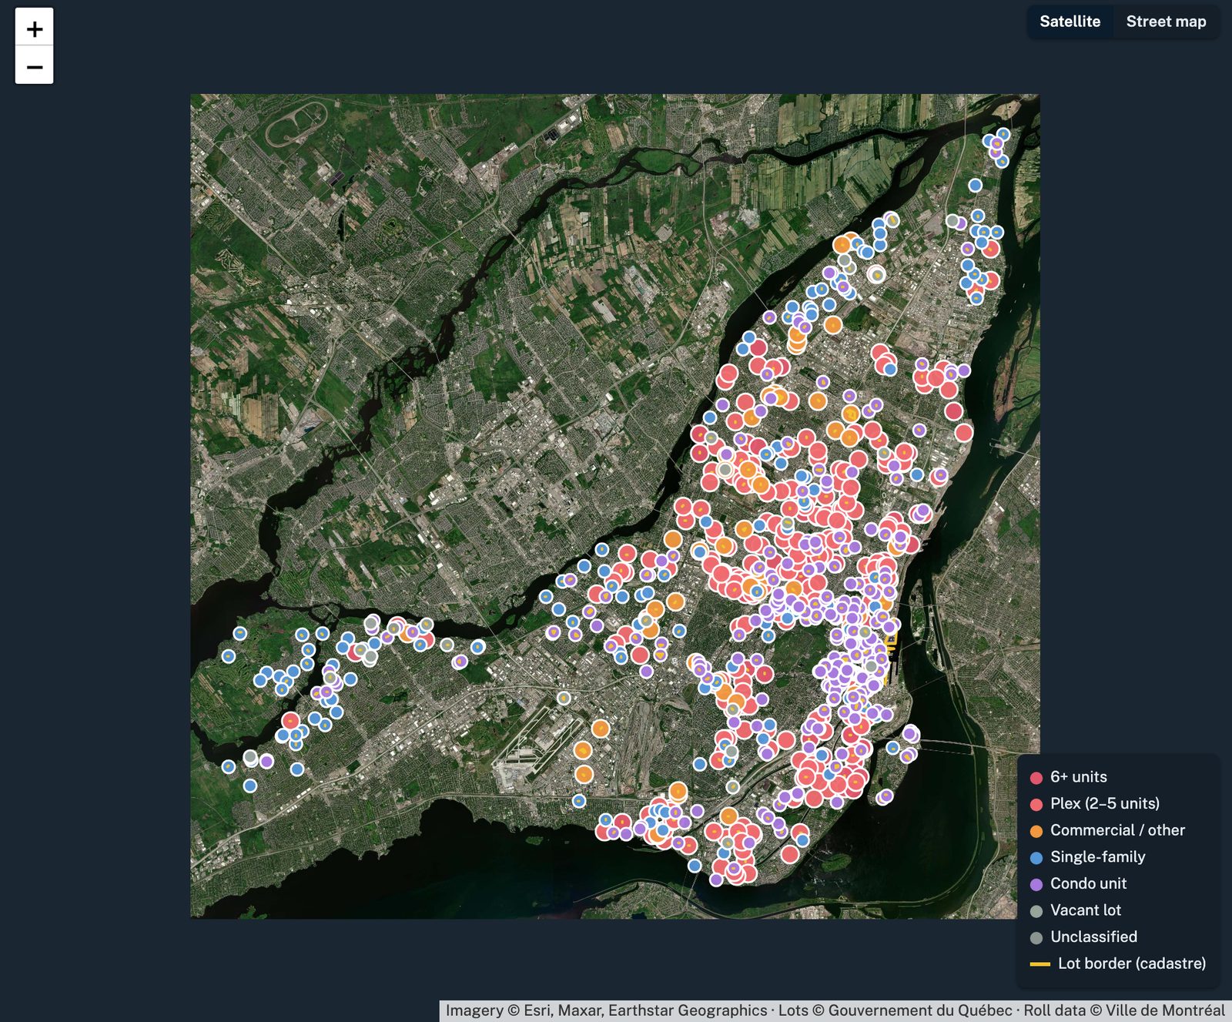Zoom in with the plus button

[x=34, y=28]
